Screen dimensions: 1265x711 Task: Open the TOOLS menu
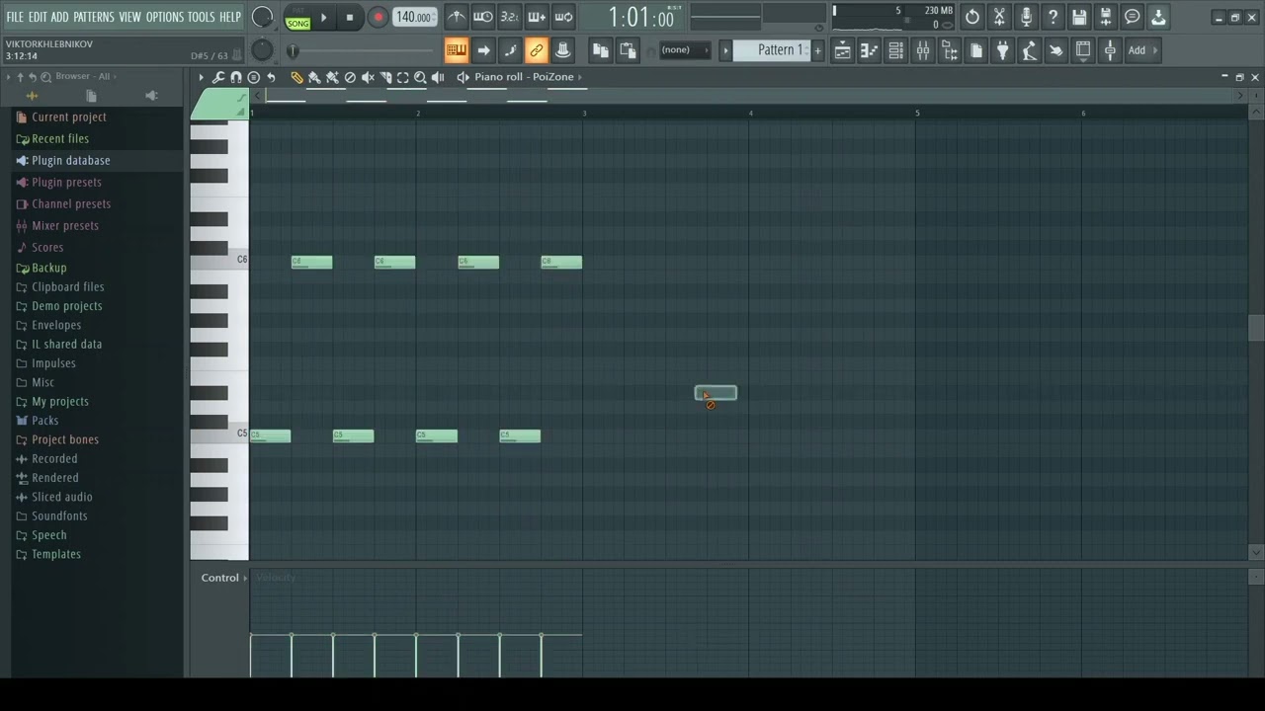click(201, 17)
